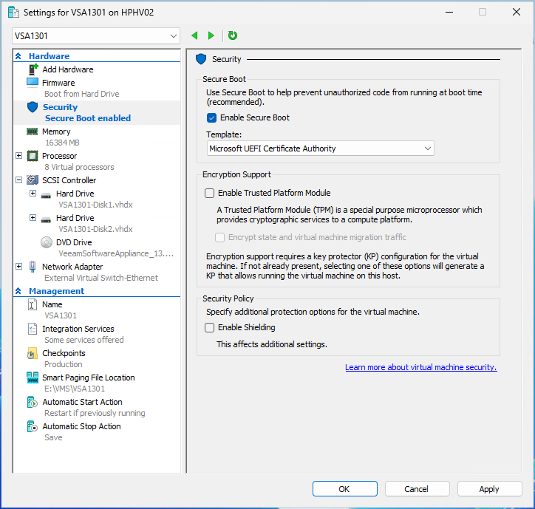Click the Apply button
535x509 pixels.
point(489,488)
